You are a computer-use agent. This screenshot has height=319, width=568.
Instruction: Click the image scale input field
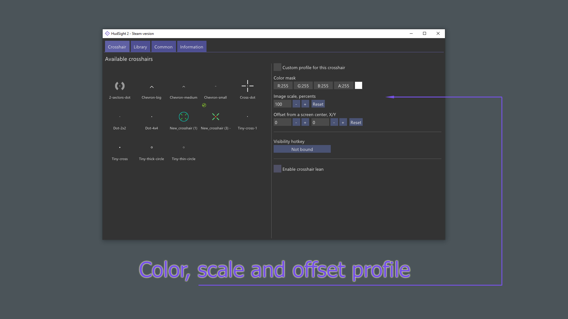coord(282,104)
